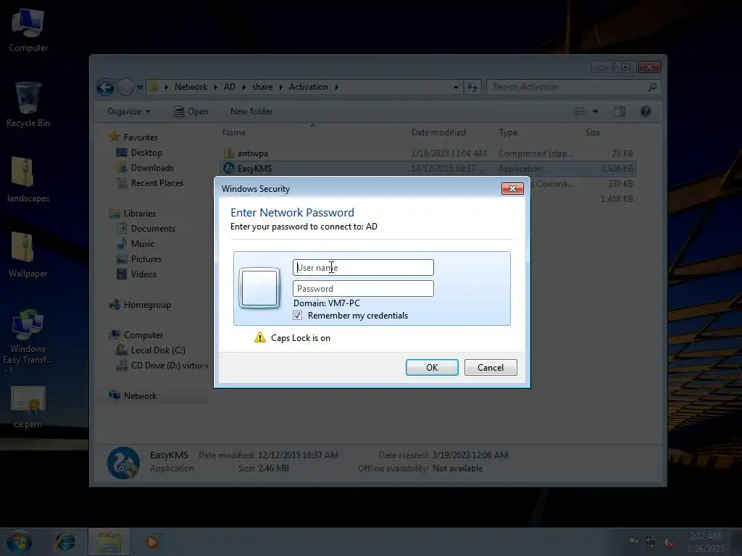Image resolution: width=742 pixels, height=556 pixels.
Task: Confirm credentials with the OK button
Action: pyautogui.click(x=432, y=367)
